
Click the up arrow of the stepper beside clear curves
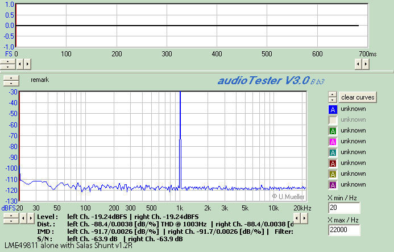pos(333,94)
